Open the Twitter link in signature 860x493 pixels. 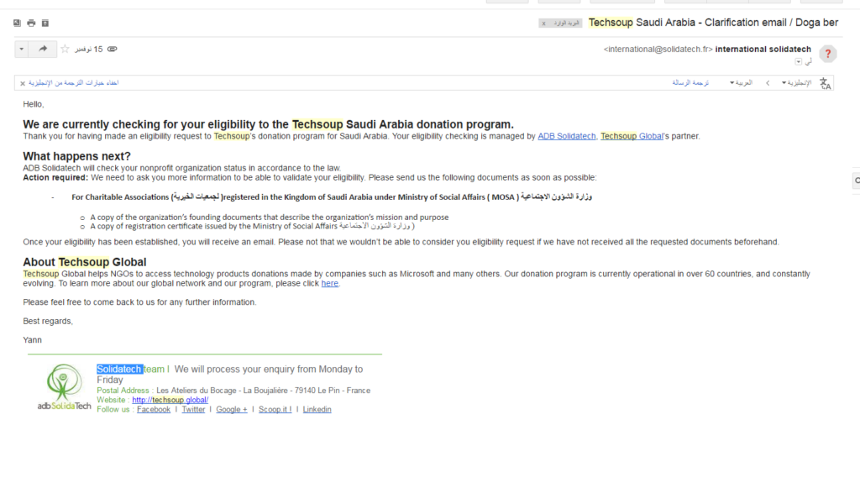(x=193, y=409)
